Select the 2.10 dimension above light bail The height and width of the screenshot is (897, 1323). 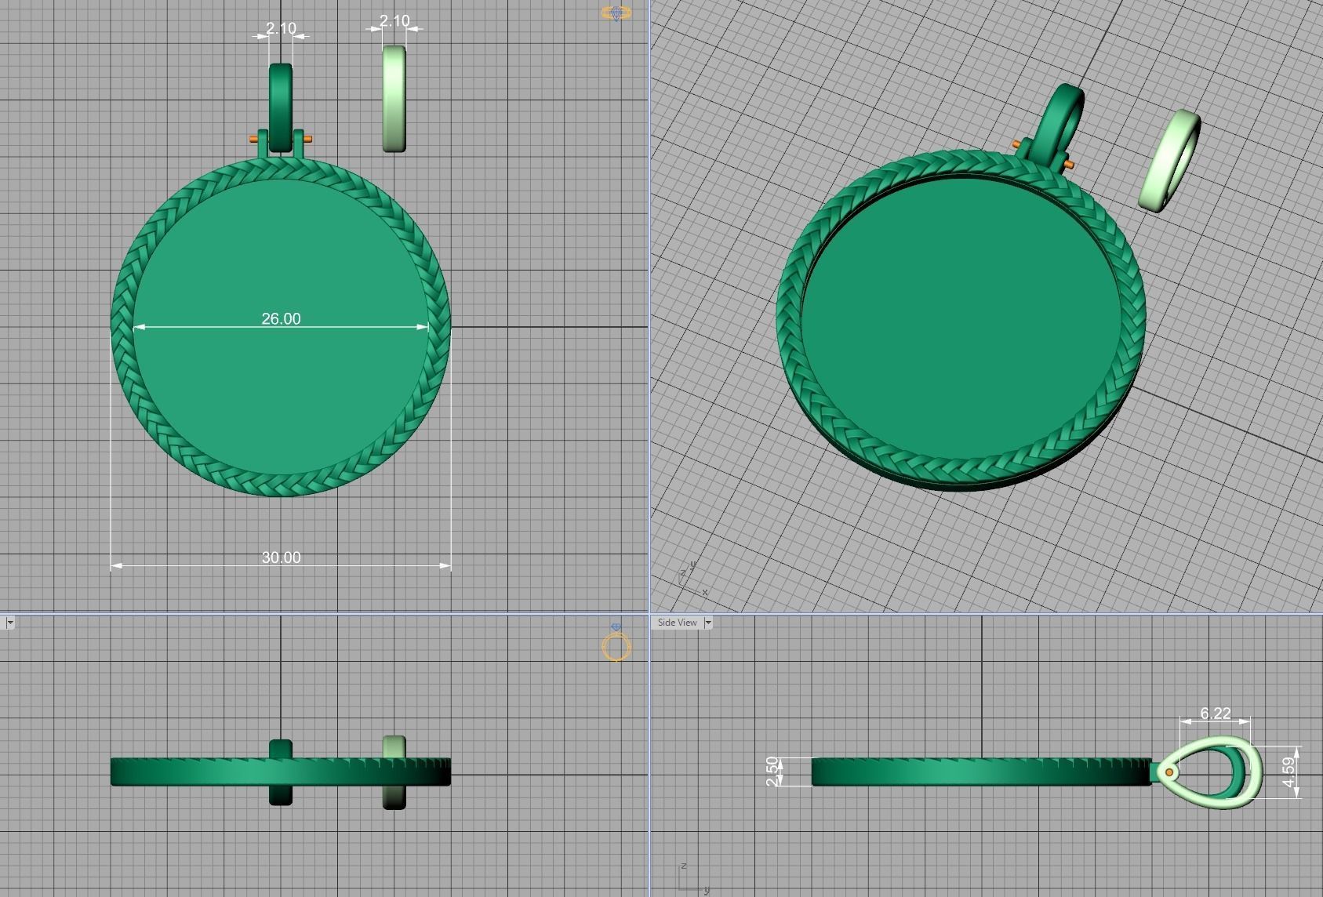tap(394, 20)
